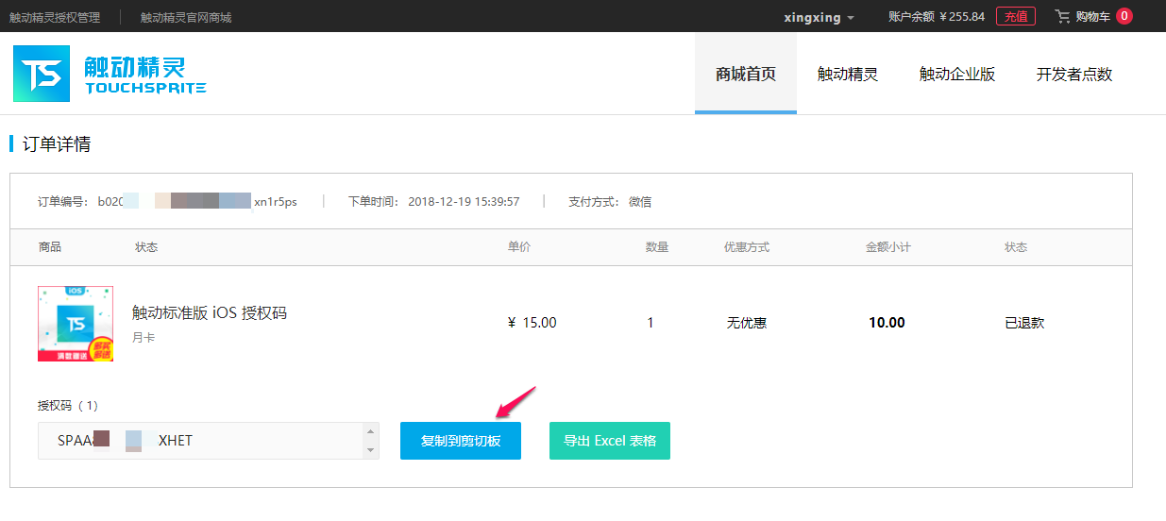The height and width of the screenshot is (521, 1166).
Task: Click the 单价 column header
Action: [519, 247]
